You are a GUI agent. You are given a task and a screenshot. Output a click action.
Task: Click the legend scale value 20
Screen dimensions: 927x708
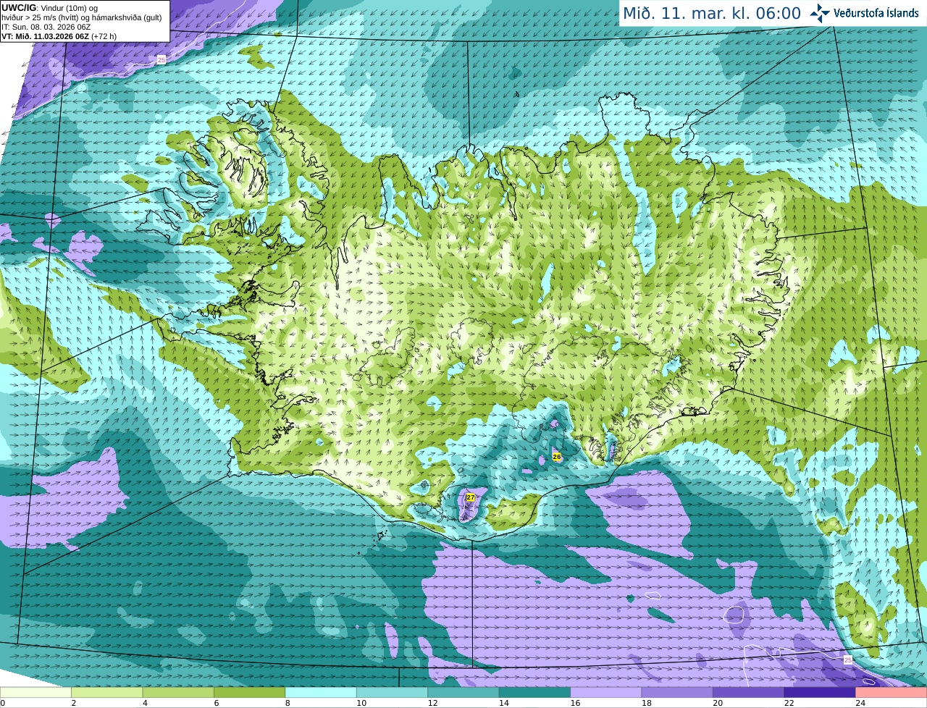pyautogui.click(x=718, y=703)
